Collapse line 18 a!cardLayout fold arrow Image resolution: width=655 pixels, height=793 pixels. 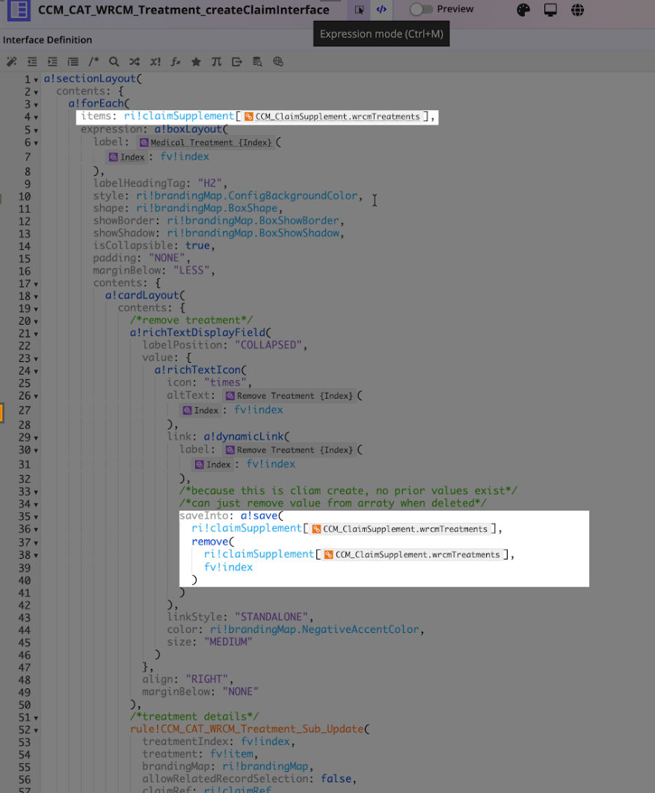click(x=36, y=297)
